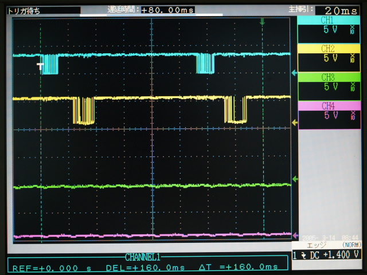Select the CH1 cyan channel header
The width and height of the screenshot is (367, 275).
[328, 21]
